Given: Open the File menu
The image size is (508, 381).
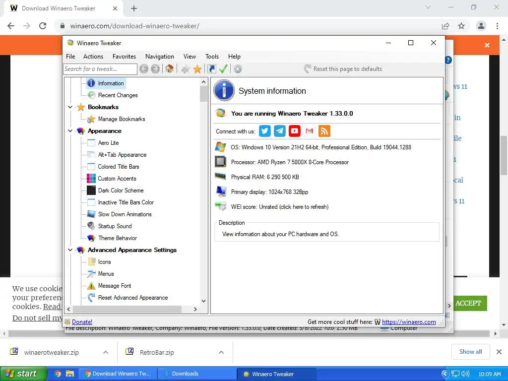Looking at the screenshot, I should click(70, 57).
